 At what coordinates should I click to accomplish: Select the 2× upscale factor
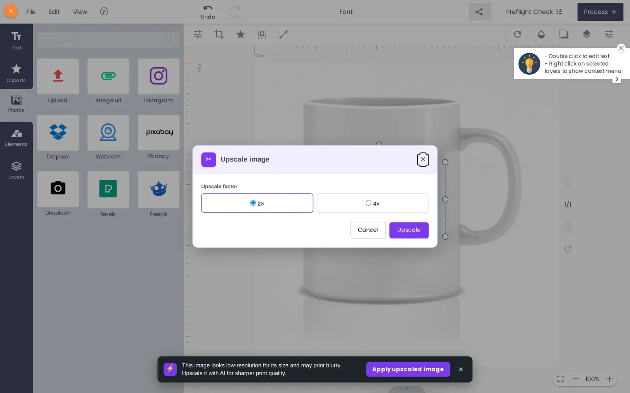click(257, 203)
